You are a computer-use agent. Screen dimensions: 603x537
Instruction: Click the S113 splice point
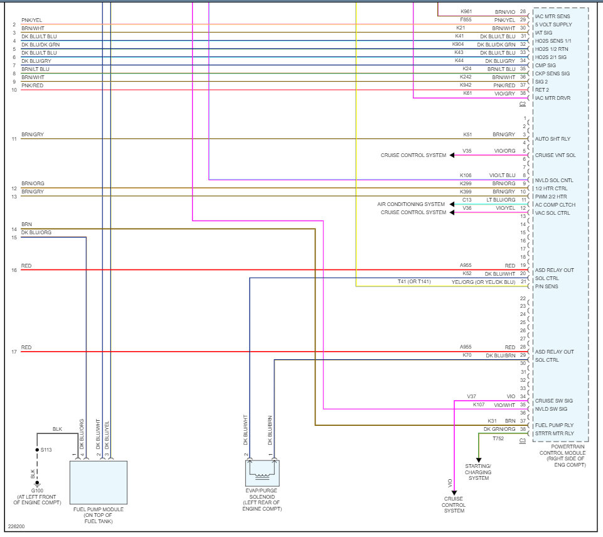tap(37, 450)
